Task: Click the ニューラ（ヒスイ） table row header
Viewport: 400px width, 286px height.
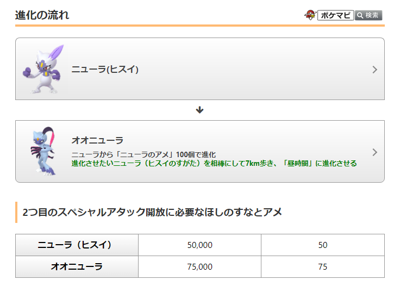Action: (77, 245)
